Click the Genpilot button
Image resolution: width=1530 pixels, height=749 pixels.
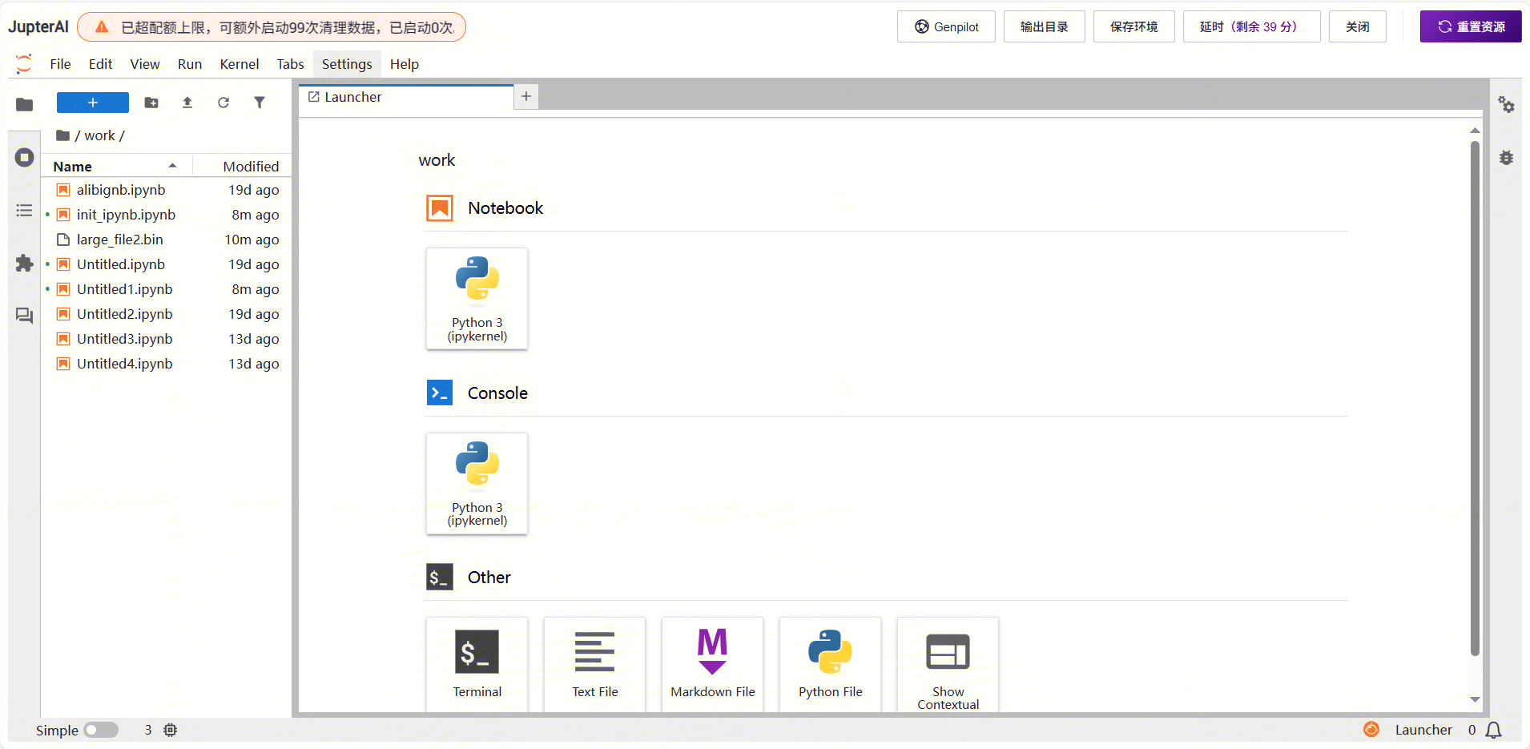(x=946, y=26)
